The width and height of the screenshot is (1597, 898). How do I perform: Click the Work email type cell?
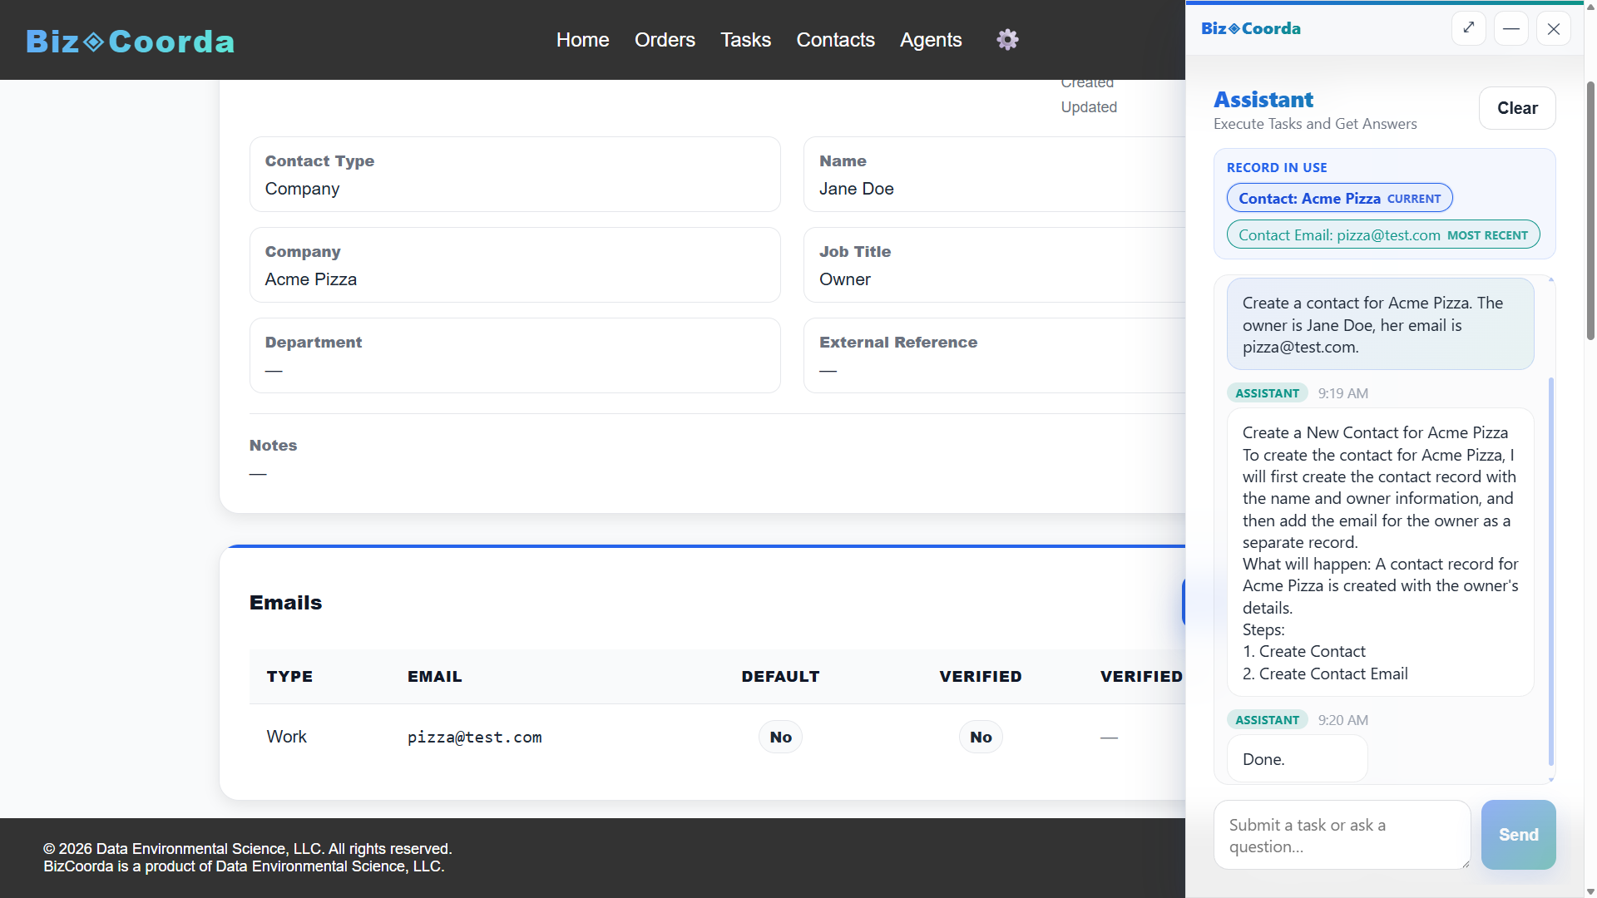pyautogui.click(x=286, y=737)
